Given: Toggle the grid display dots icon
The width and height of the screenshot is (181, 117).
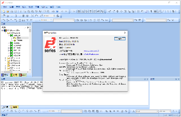Looking at the screenshot, I should [x=138, y=11].
